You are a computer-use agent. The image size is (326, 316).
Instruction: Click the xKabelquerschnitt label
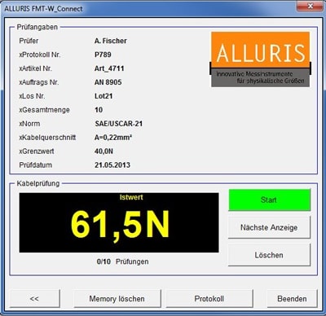pyautogui.click(x=47, y=138)
